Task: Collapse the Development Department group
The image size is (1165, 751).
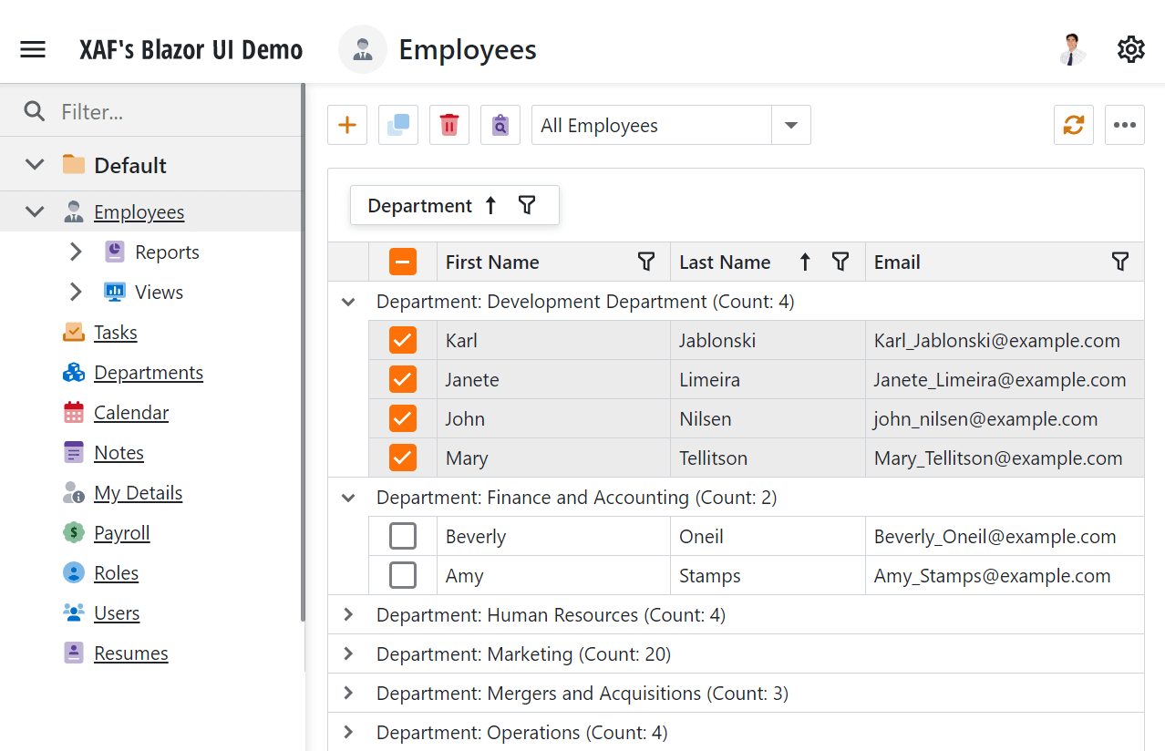Action: tap(347, 302)
